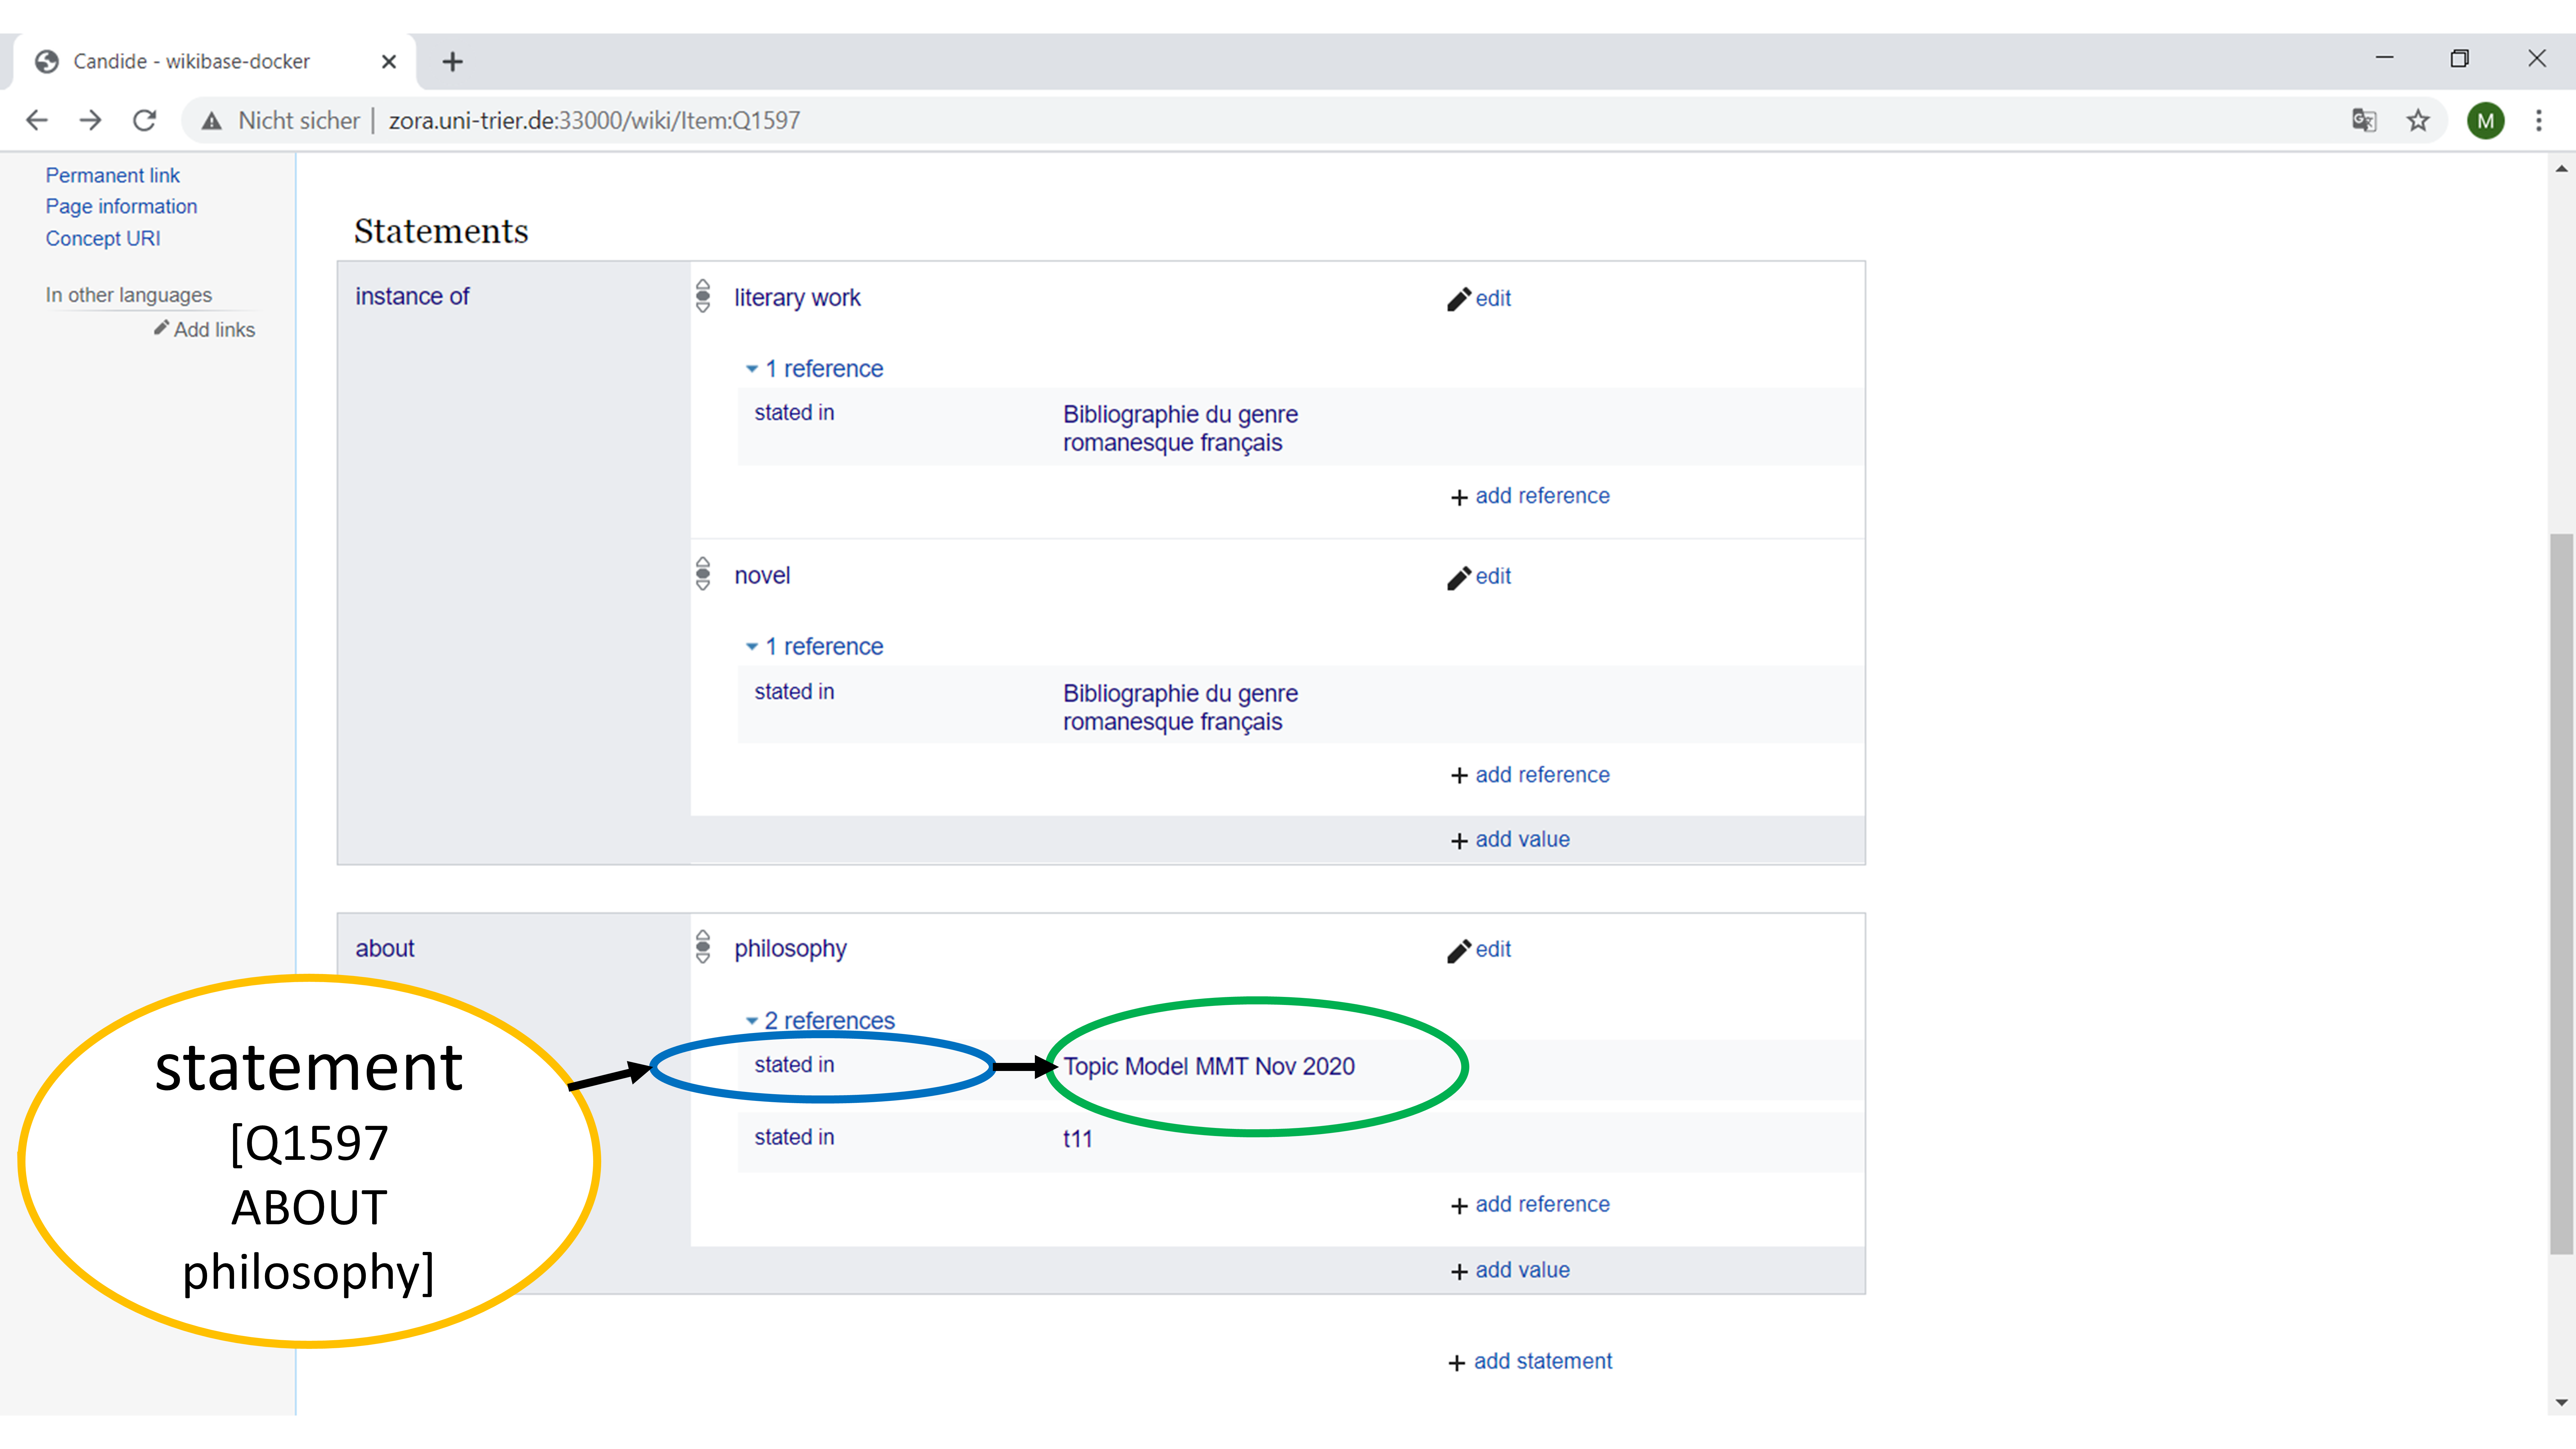
Task: Minimize the browser window
Action: coord(2385,58)
